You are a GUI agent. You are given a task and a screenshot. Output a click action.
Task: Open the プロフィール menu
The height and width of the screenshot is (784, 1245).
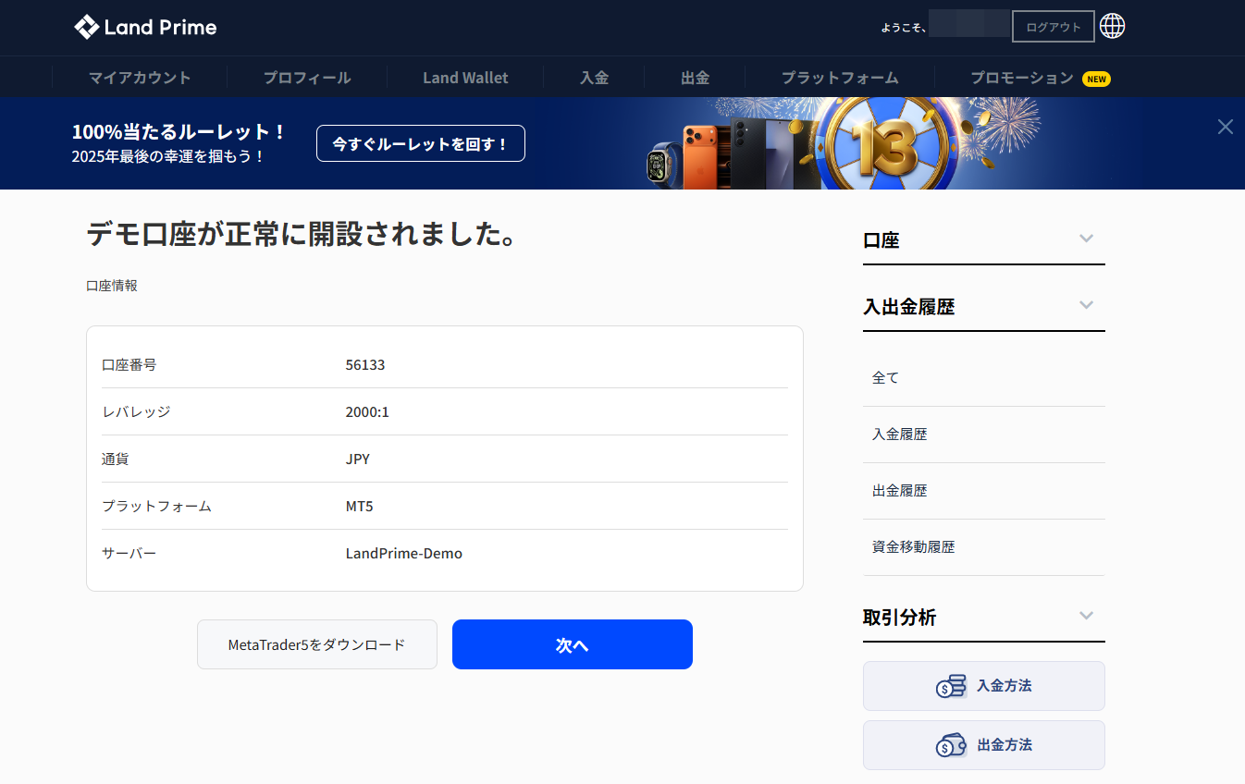(x=307, y=78)
